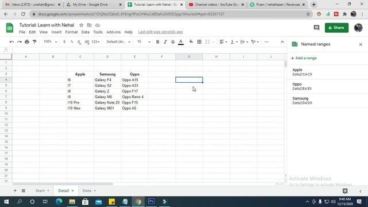
Task: Toggle strikethrough formatting
Action: click(x=173, y=42)
